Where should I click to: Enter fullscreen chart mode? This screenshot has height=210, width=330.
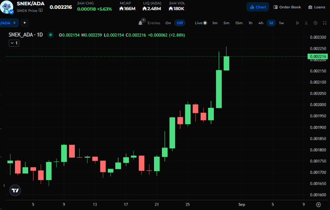[x=325, y=23]
